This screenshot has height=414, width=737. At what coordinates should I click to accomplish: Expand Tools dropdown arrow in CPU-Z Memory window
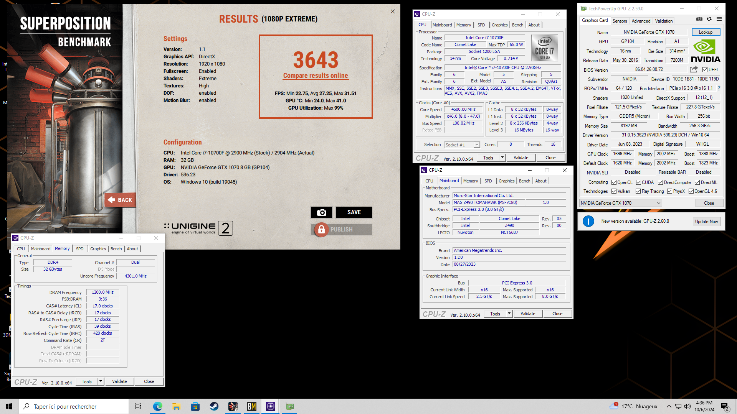click(101, 381)
